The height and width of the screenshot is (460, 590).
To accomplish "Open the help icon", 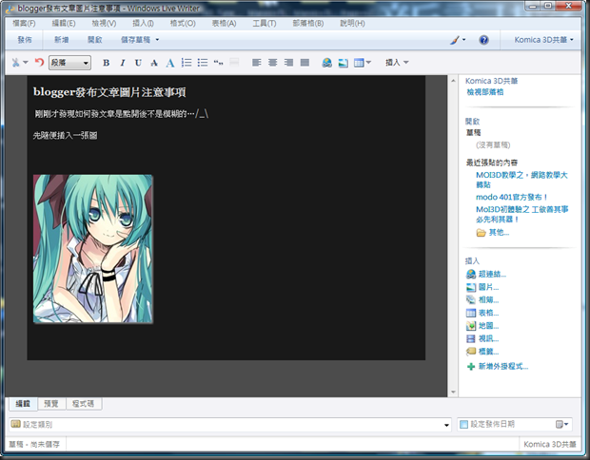I will point(483,40).
